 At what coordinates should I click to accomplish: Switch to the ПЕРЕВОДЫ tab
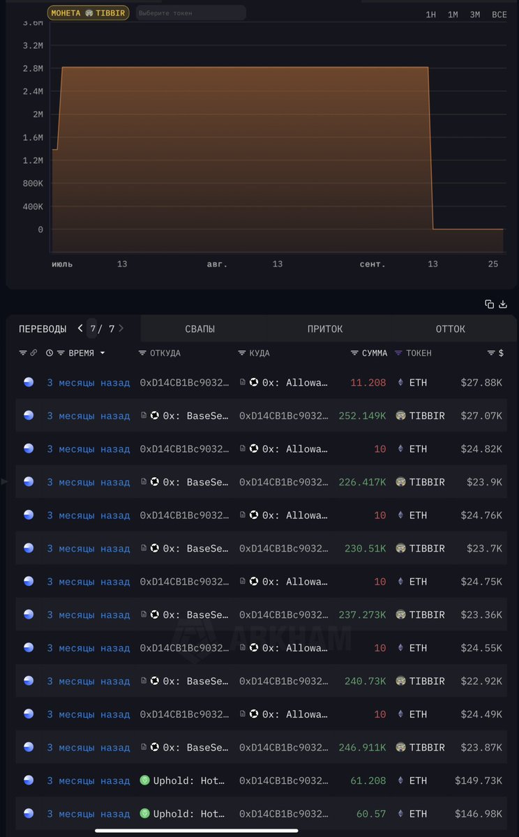(43, 329)
